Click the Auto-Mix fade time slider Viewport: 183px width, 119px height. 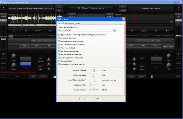[x=94, y=70]
